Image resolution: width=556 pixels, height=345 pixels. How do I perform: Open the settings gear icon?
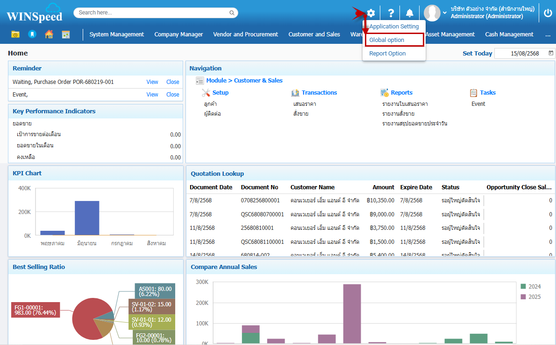pyautogui.click(x=371, y=13)
